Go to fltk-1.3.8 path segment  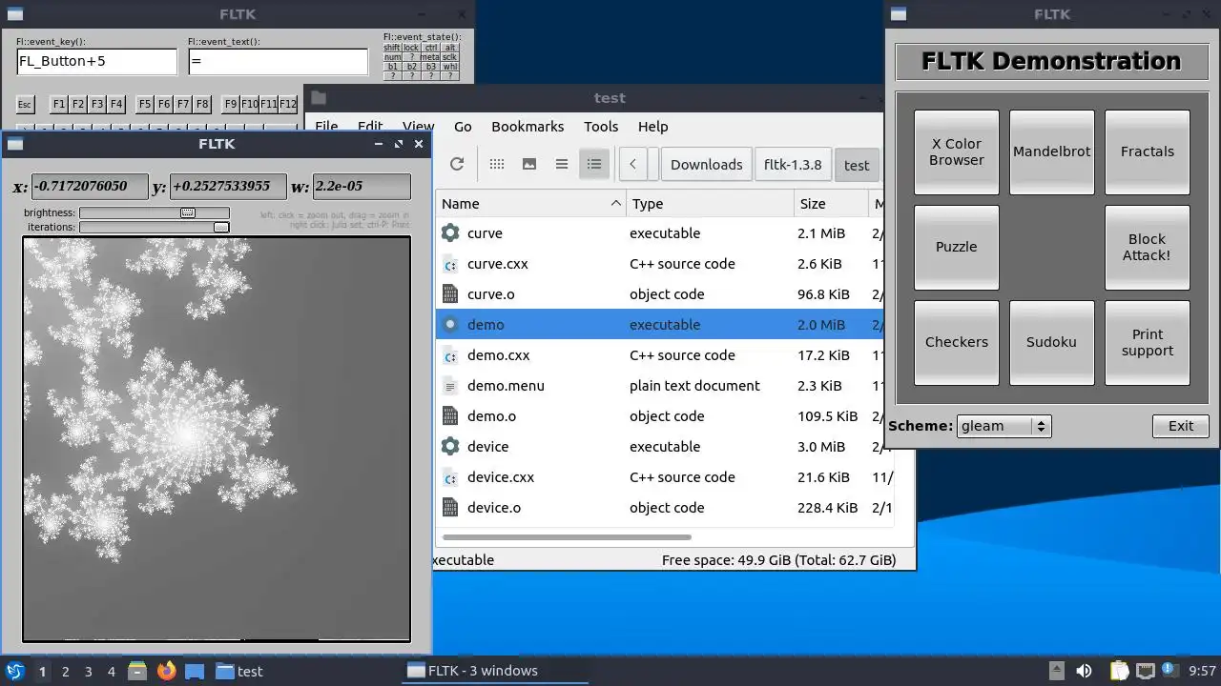coord(793,164)
